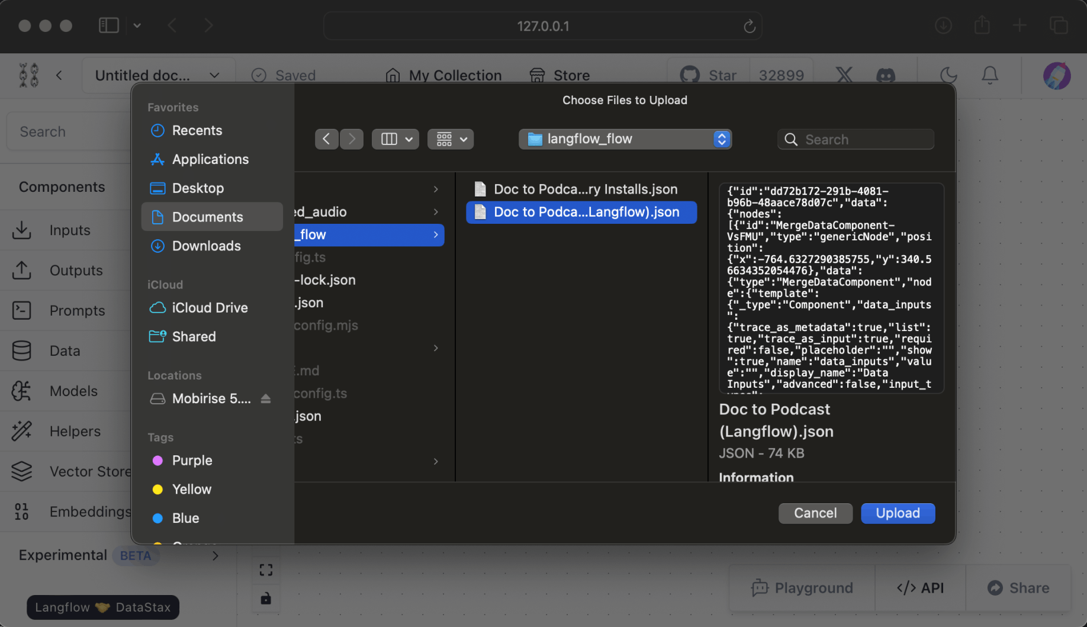Click the file dialog Search field

pos(856,139)
